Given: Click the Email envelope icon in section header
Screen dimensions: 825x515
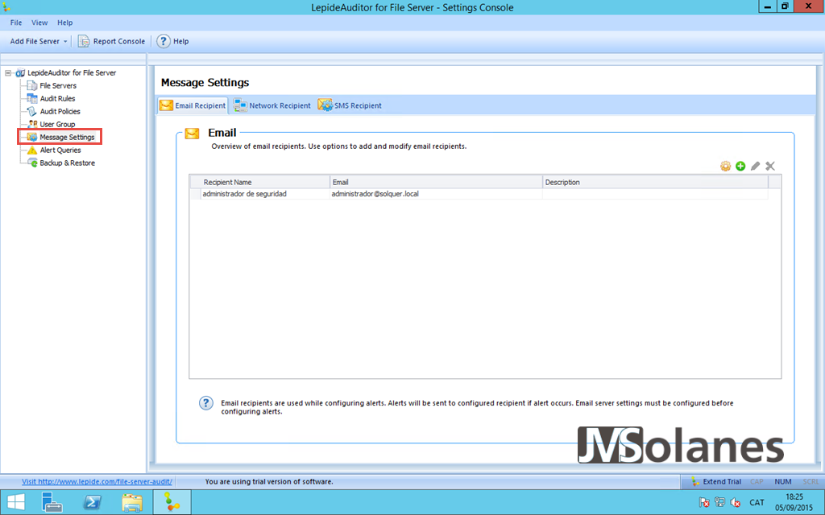Looking at the screenshot, I should [192, 134].
